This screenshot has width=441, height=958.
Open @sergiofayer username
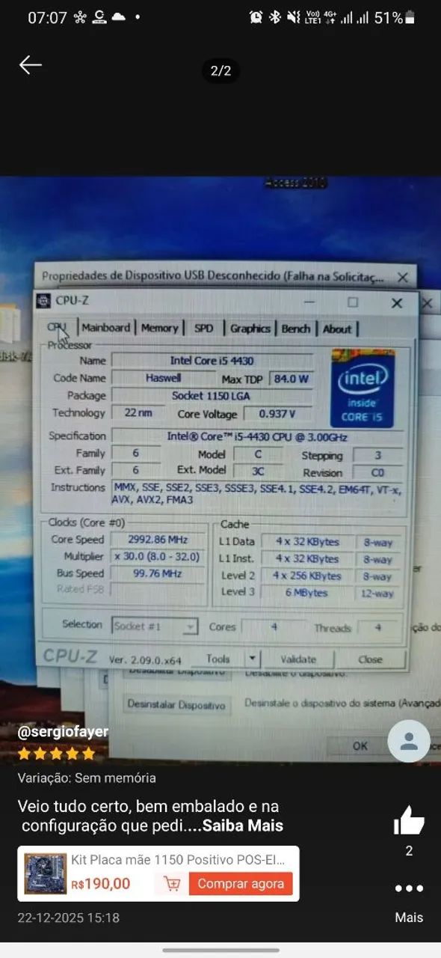pos(63,732)
